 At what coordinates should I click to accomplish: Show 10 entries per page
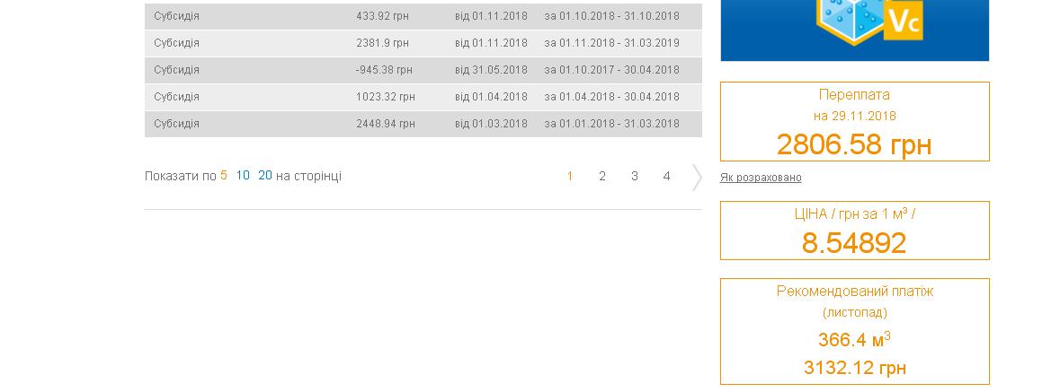243,176
